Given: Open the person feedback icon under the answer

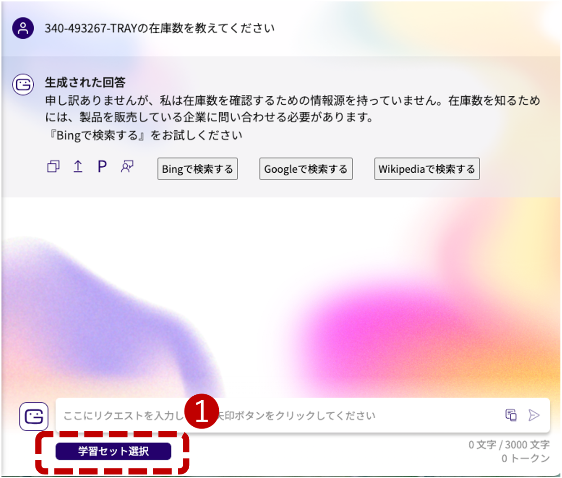Looking at the screenshot, I should 127,167.
